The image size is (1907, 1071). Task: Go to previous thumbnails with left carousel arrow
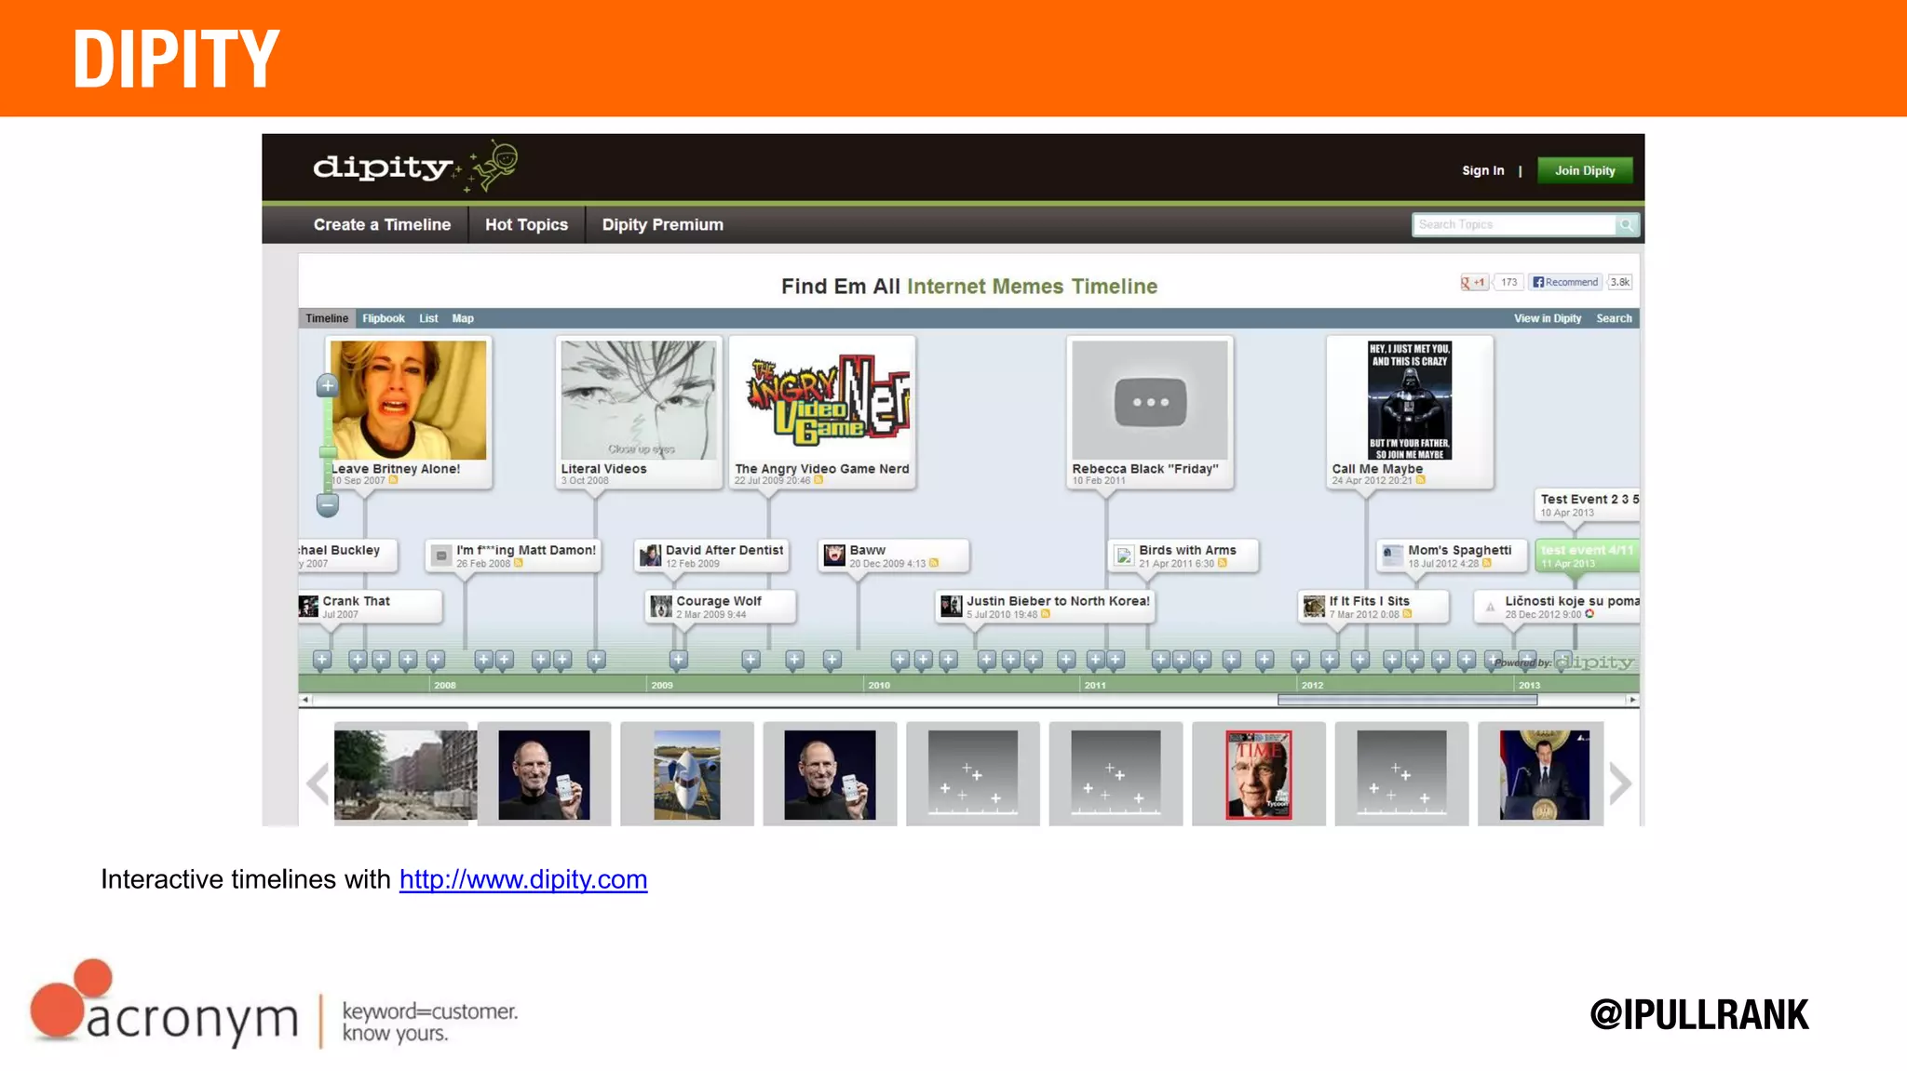click(318, 783)
